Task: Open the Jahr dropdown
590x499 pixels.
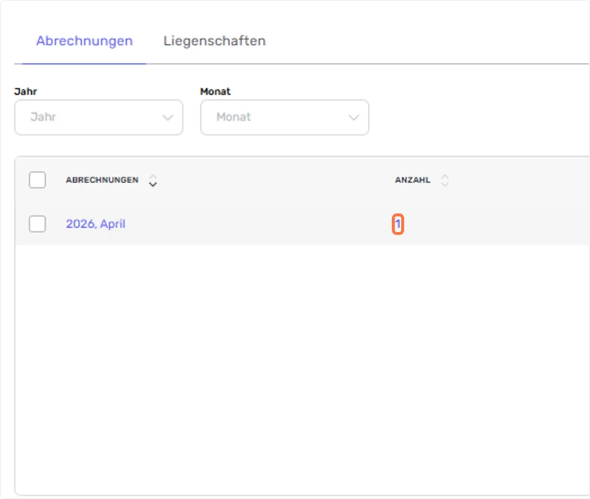Action: coord(99,117)
